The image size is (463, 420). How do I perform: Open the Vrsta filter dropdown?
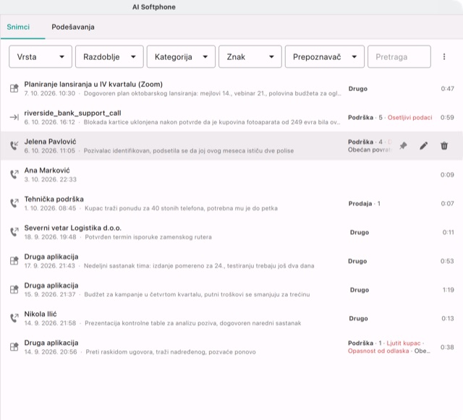pos(41,56)
